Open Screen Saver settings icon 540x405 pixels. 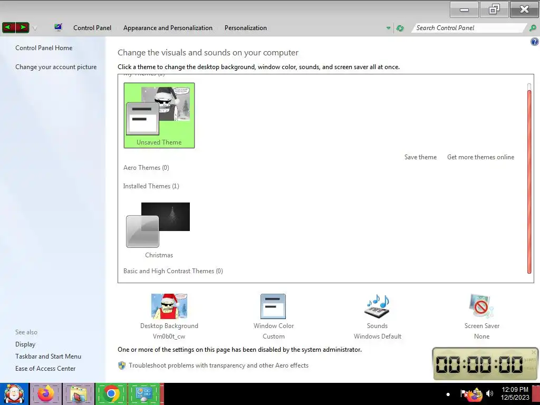click(x=481, y=306)
